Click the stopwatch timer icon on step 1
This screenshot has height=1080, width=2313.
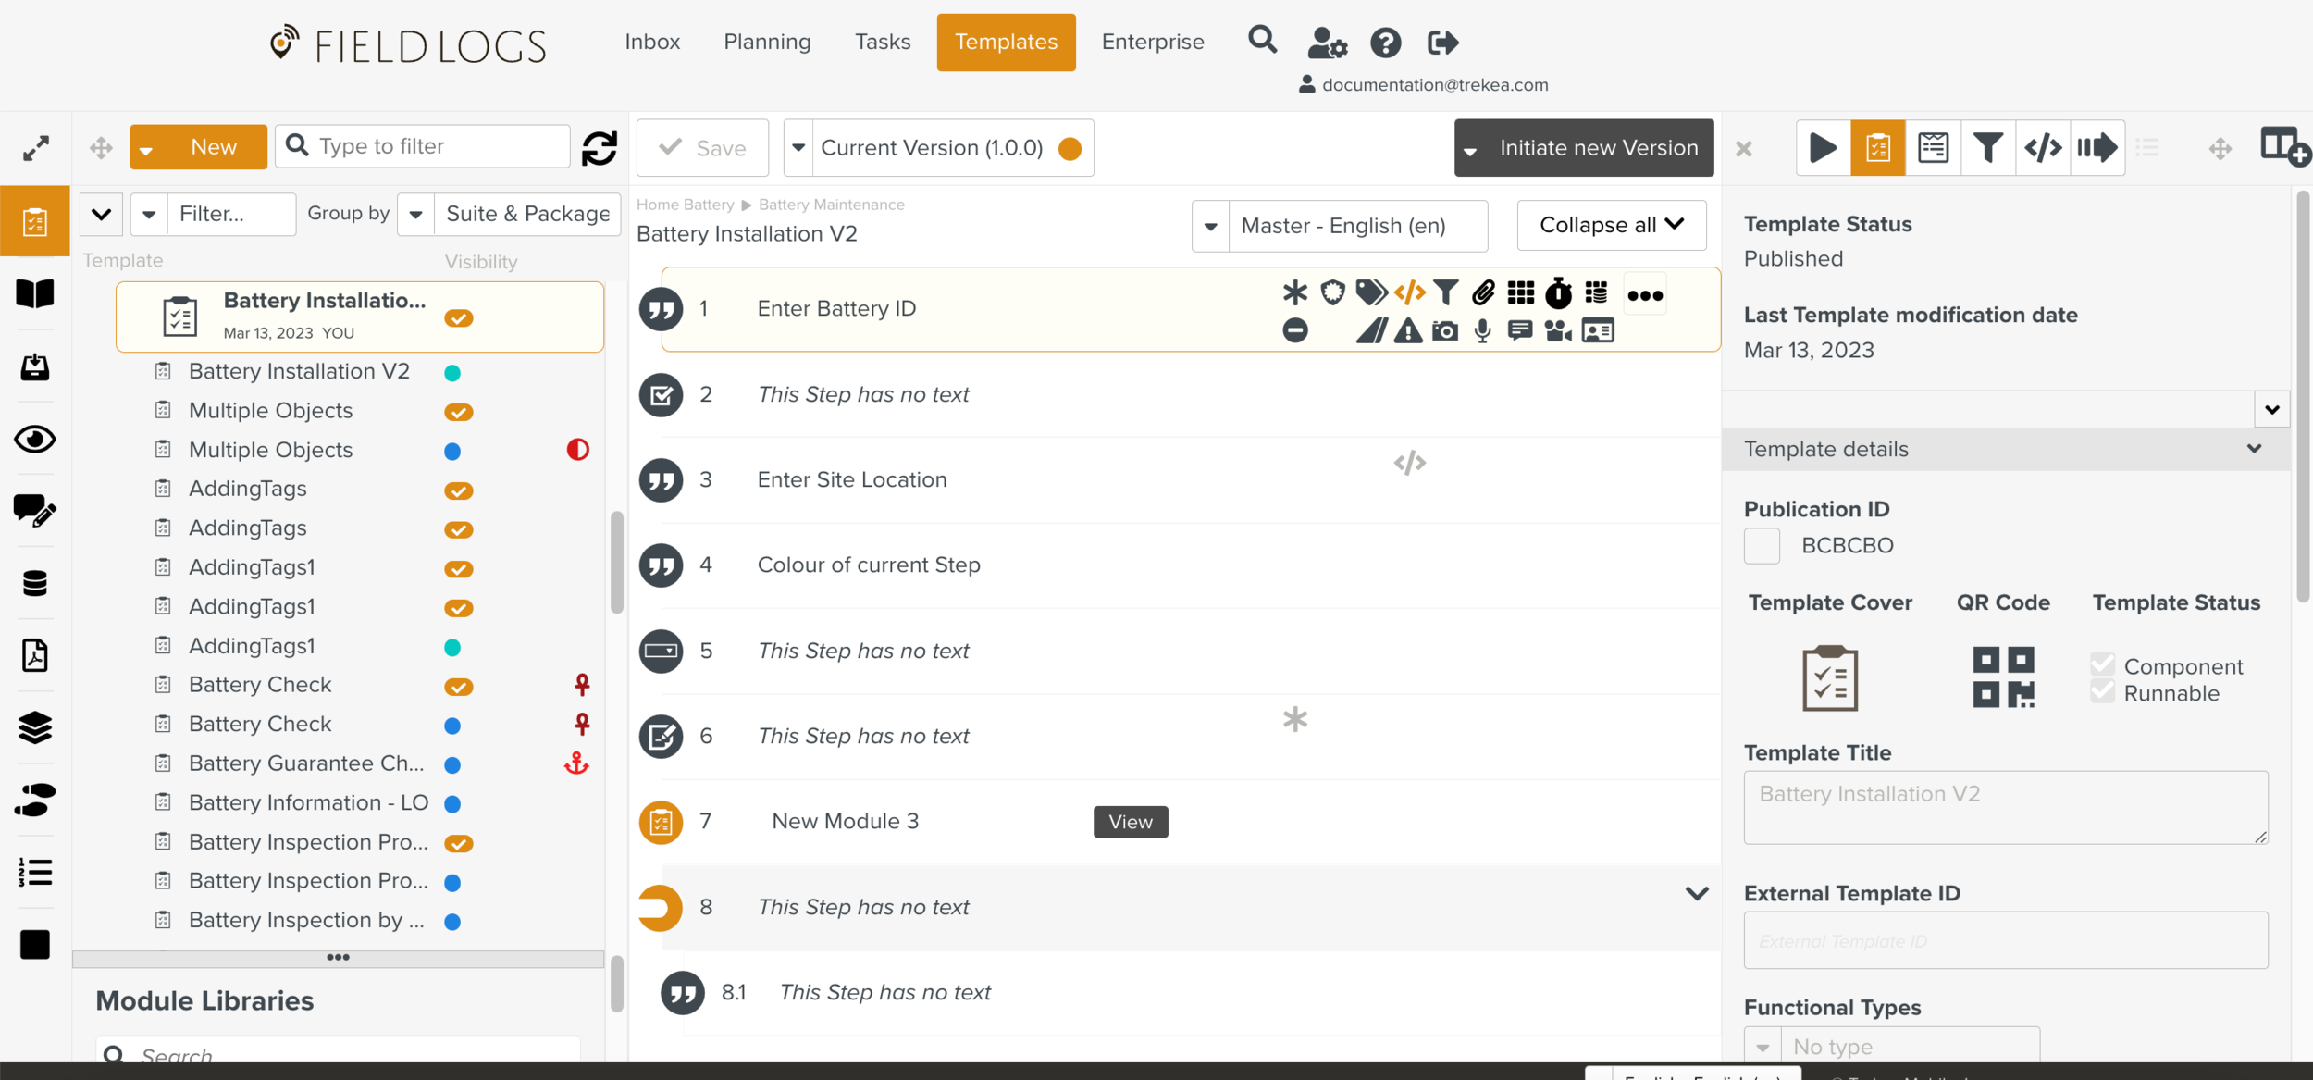(x=1558, y=293)
